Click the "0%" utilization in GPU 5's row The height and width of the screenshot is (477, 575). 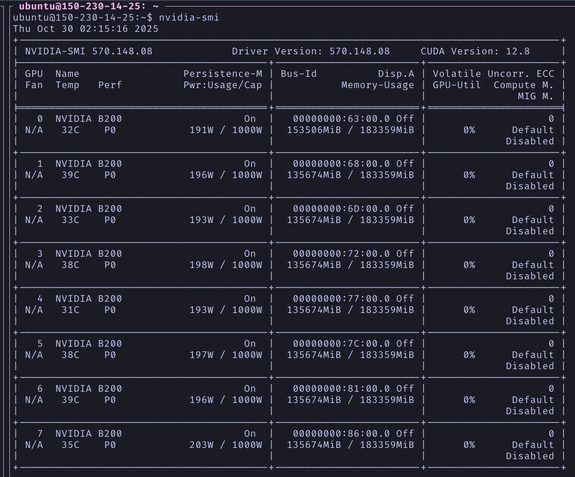pyautogui.click(x=469, y=355)
